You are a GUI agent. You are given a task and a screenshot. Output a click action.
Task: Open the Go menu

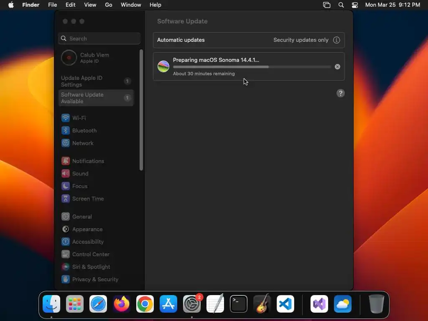(x=109, y=5)
